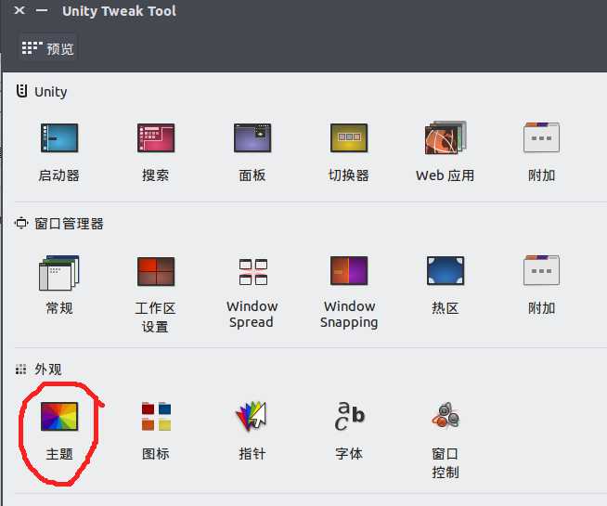The width and height of the screenshot is (607, 506).
Task: Click the 窗口管理器 section header
Action: pos(59,224)
